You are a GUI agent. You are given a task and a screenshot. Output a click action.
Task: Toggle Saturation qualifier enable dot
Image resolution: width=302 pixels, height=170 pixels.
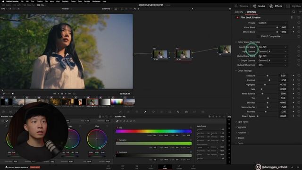(x=117, y=140)
